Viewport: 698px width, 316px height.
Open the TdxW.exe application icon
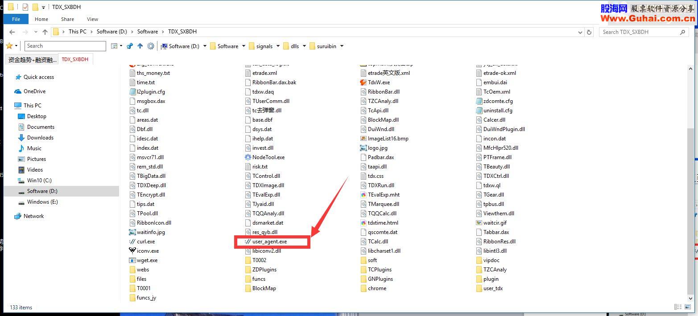pos(363,82)
